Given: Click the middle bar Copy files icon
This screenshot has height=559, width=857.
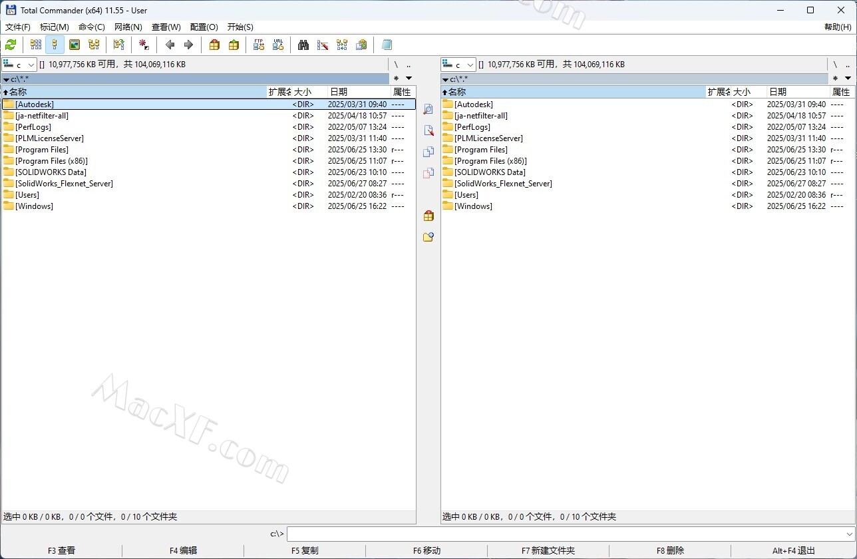Looking at the screenshot, I should (x=428, y=152).
